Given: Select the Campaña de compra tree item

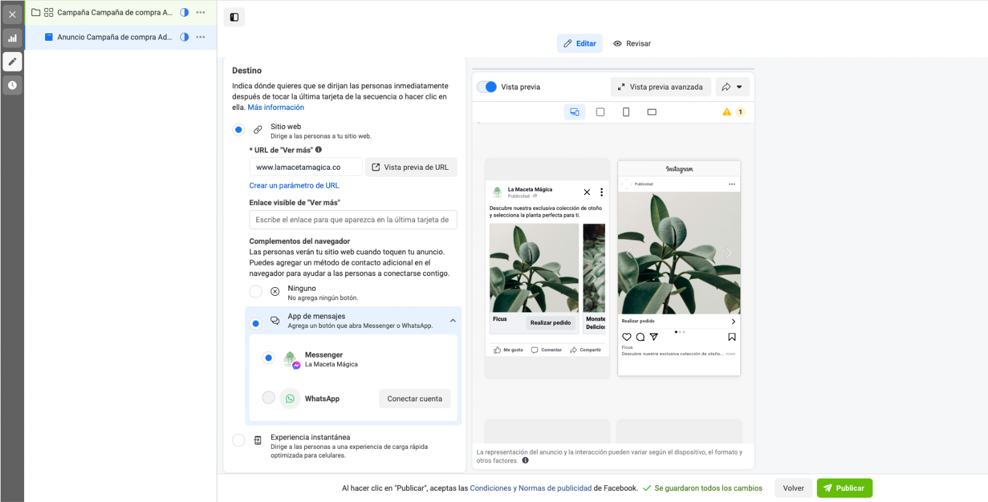Looking at the screenshot, I should point(121,12).
